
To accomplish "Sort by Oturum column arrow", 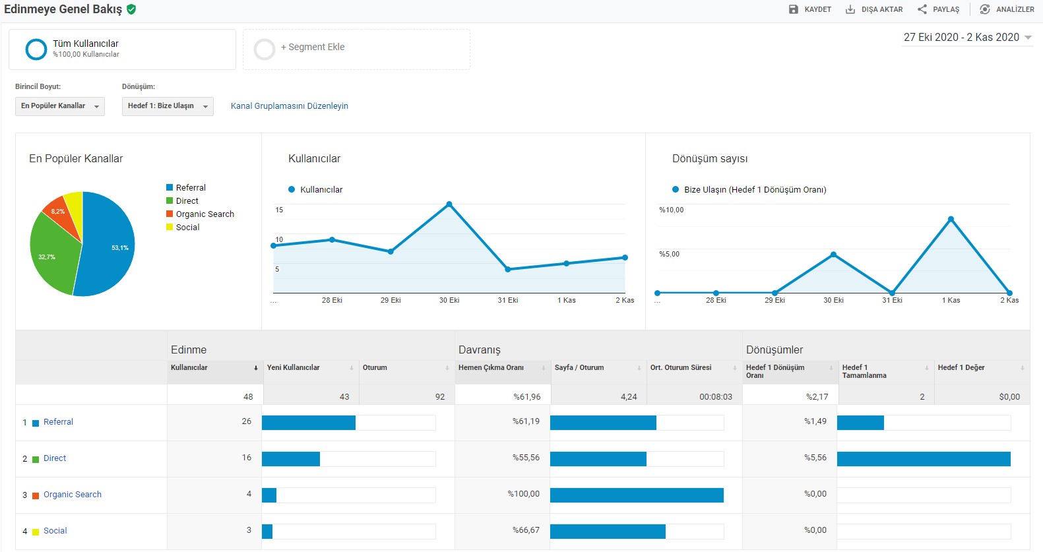I will [x=447, y=368].
